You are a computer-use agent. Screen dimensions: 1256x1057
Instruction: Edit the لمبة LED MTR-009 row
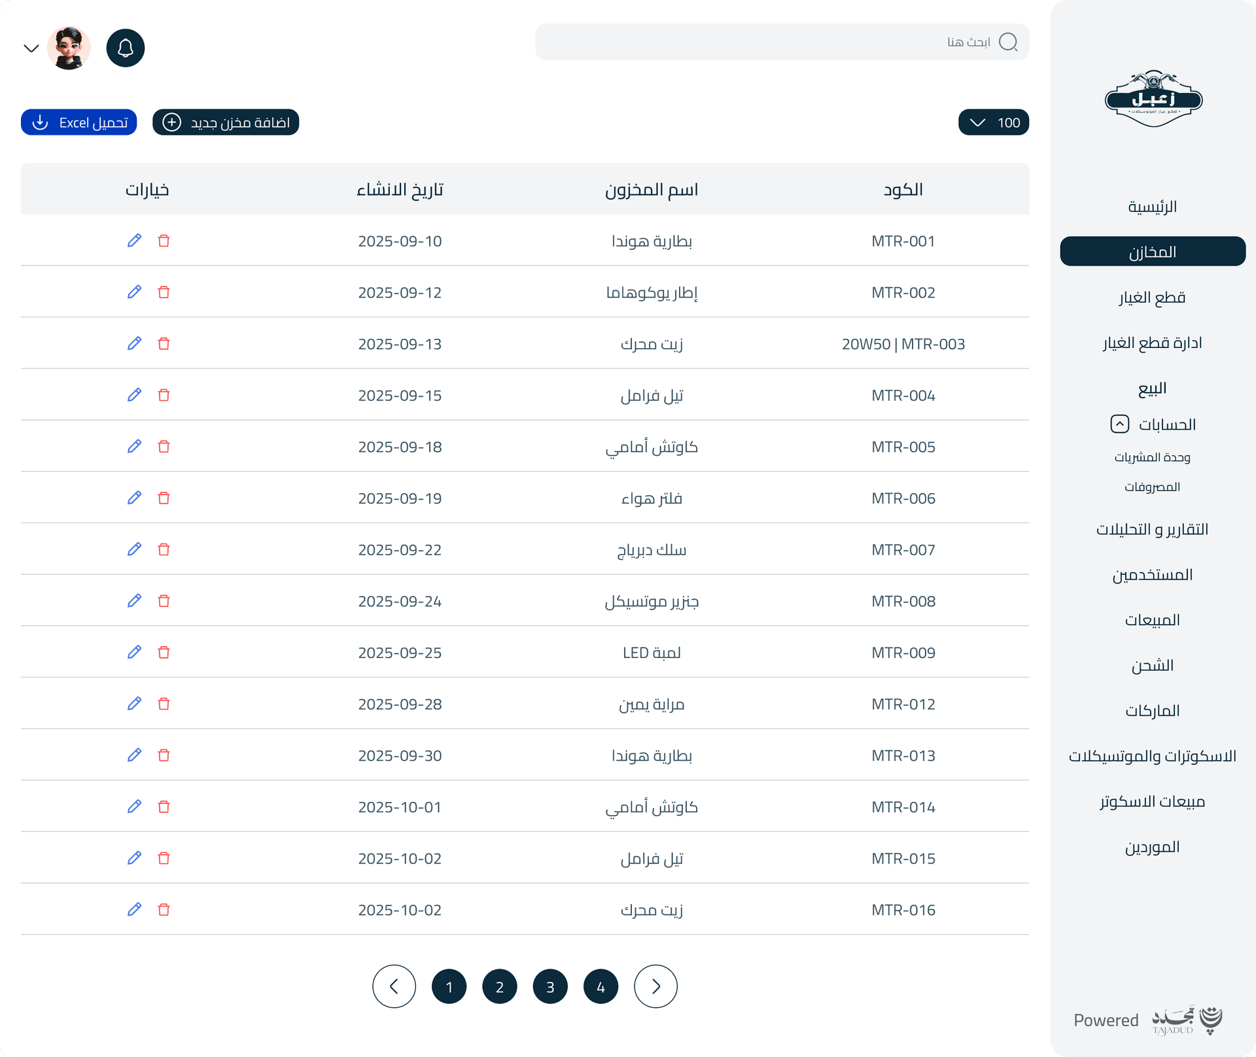click(134, 652)
